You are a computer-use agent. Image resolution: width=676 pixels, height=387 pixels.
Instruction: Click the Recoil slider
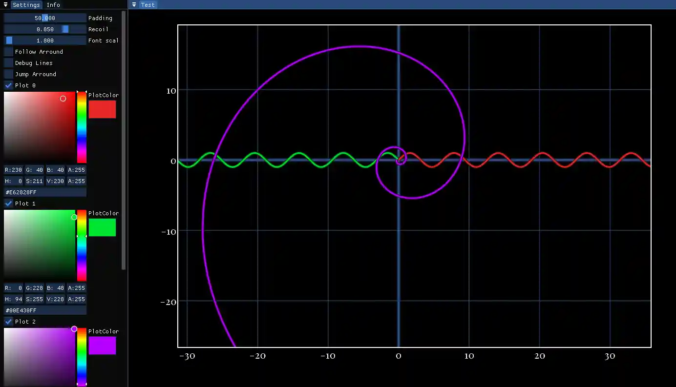click(44, 29)
